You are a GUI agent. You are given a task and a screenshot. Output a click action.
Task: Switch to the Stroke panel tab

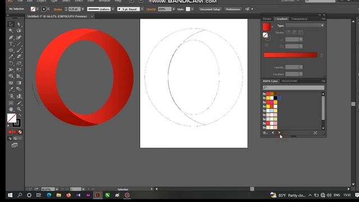(267, 19)
